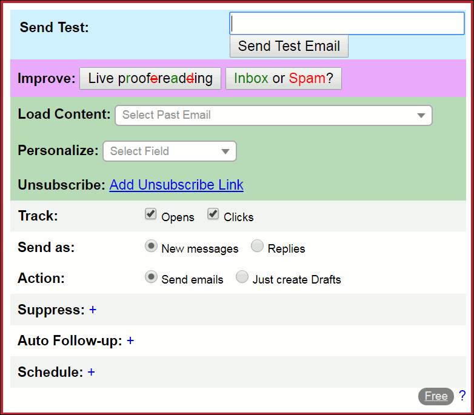Click the Send Test email address field
Image resolution: width=474 pixels, height=415 pixels.
(347, 24)
